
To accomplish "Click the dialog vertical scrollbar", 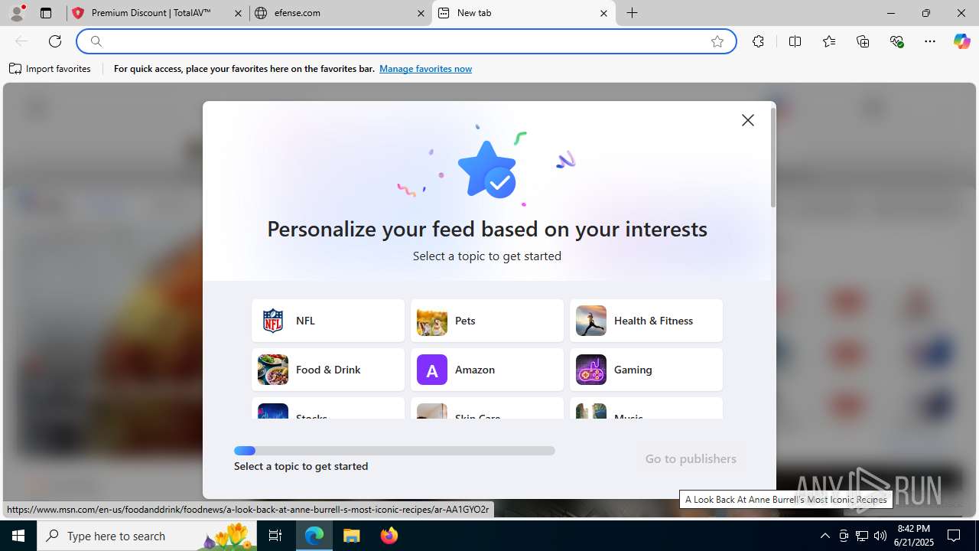I will tap(772, 158).
